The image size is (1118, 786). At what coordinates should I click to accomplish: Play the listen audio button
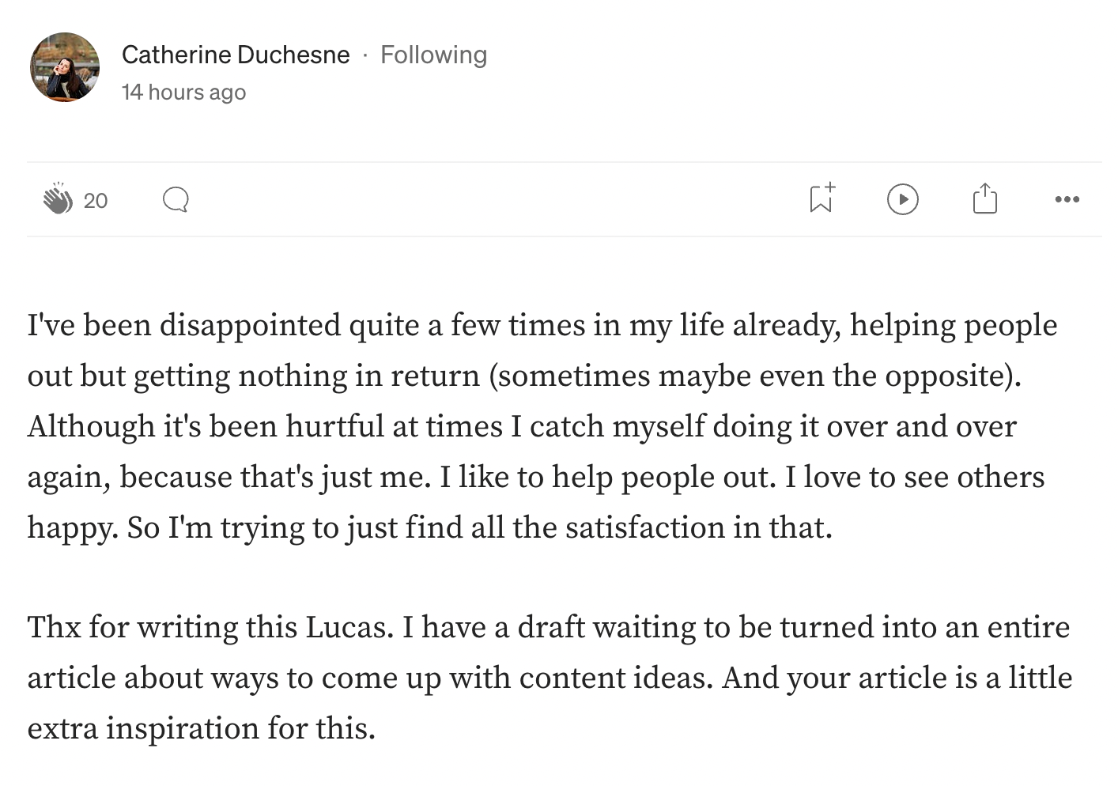tap(902, 199)
